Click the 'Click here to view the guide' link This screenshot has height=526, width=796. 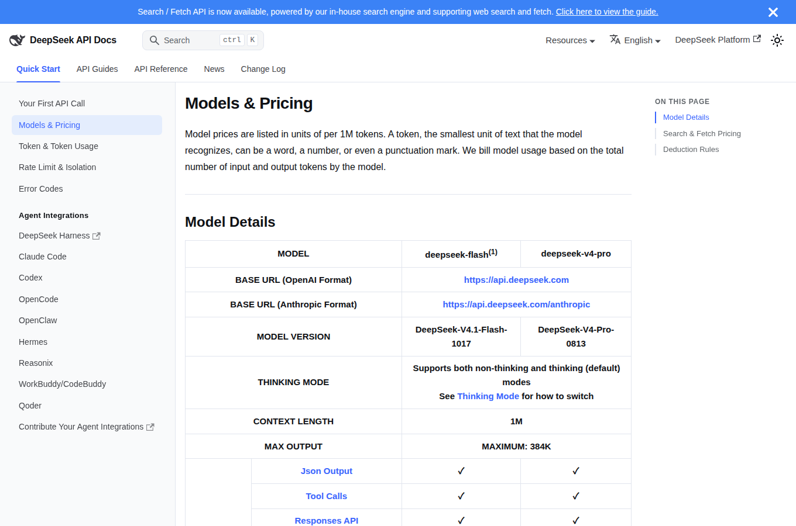pos(607,12)
